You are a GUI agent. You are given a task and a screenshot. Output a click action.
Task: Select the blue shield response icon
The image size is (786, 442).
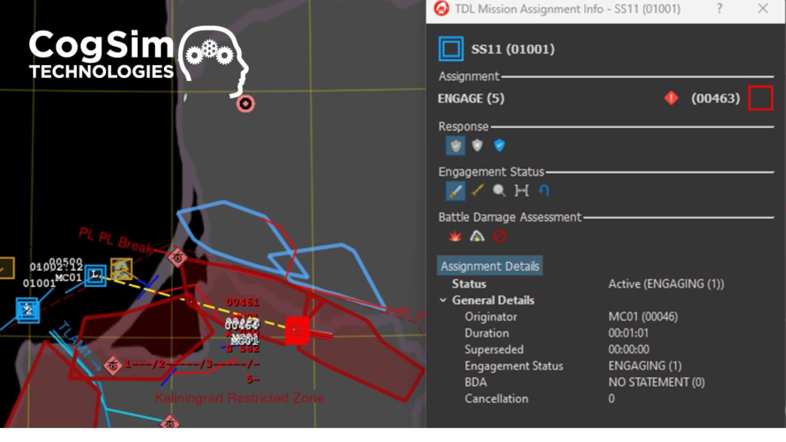click(x=499, y=145)
